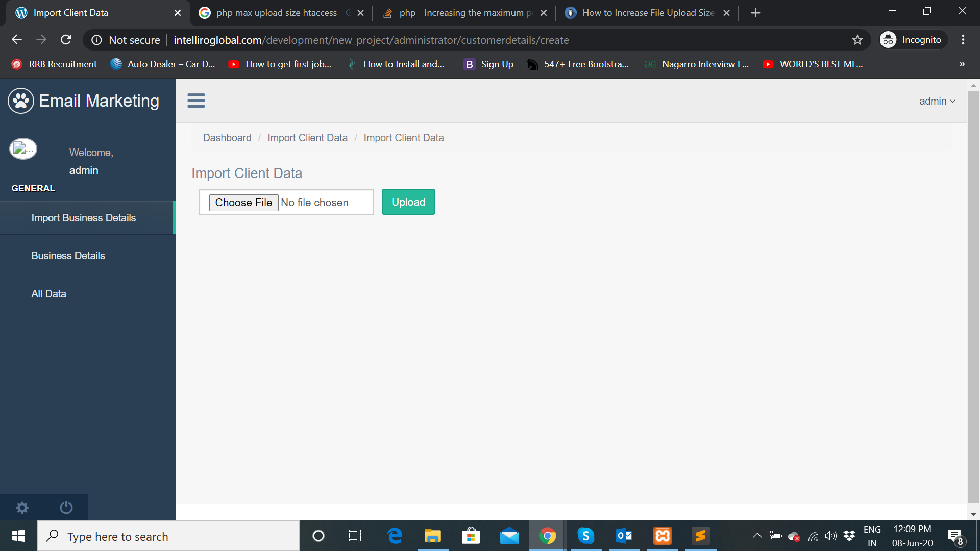980x551 pixels.
Task: Click the paw logo beside Email Marketing
Action: tap(21, 101)
